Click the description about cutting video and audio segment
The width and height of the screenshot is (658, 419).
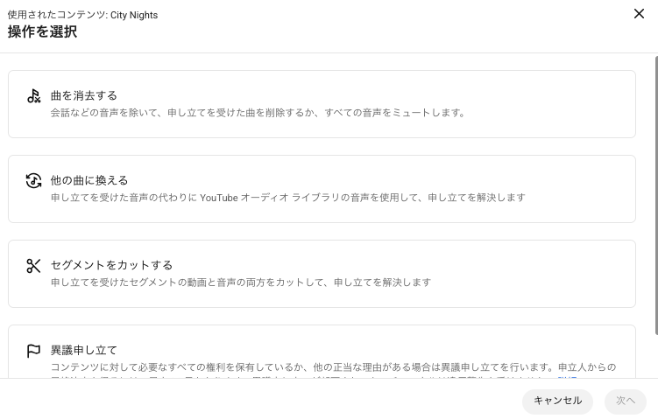pyautogui.click(x=241, y=283)
